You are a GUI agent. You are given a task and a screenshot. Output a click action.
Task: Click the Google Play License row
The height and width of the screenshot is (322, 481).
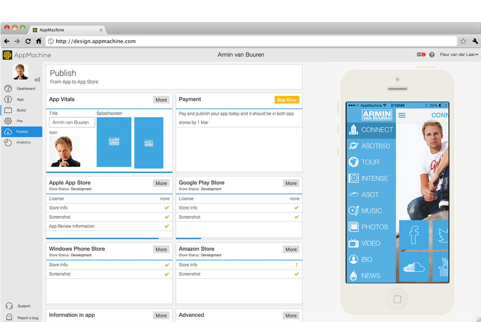[x=239, y=199]
